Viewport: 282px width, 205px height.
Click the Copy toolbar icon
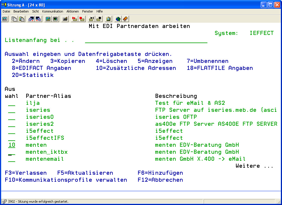pos(14,19)
